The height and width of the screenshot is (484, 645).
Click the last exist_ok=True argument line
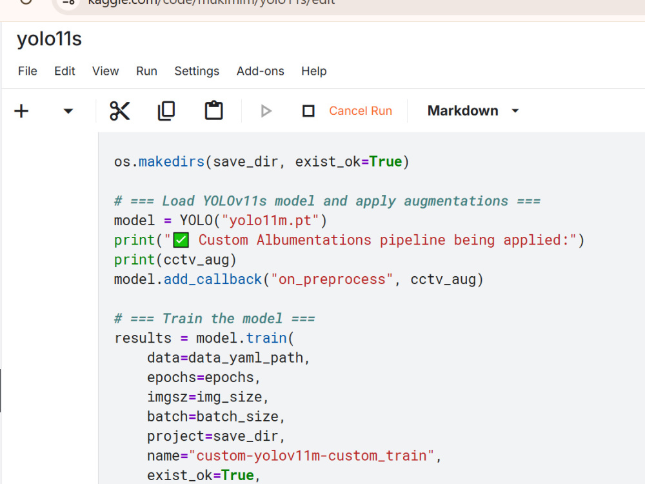coord(204,476)
